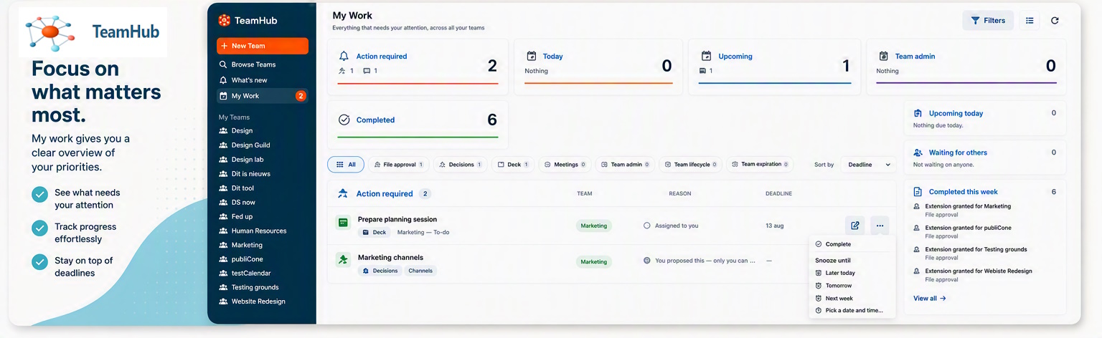
Task: Click the Decisions tag under Marketing channels
Action: (x=380, y=271)
